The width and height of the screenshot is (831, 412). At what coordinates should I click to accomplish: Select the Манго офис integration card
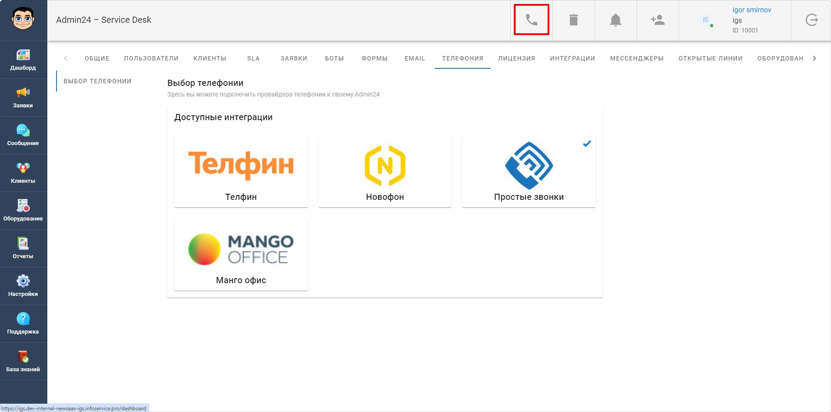[x=241, y=254]
